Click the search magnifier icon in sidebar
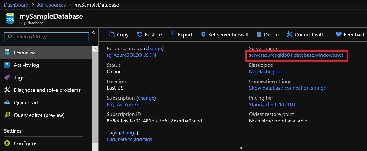Viewport: 367px width, 151px height. click(10, 37)
